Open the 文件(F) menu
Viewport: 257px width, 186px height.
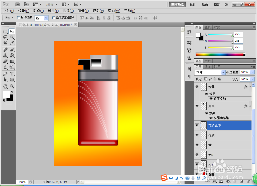coord(8,11)
